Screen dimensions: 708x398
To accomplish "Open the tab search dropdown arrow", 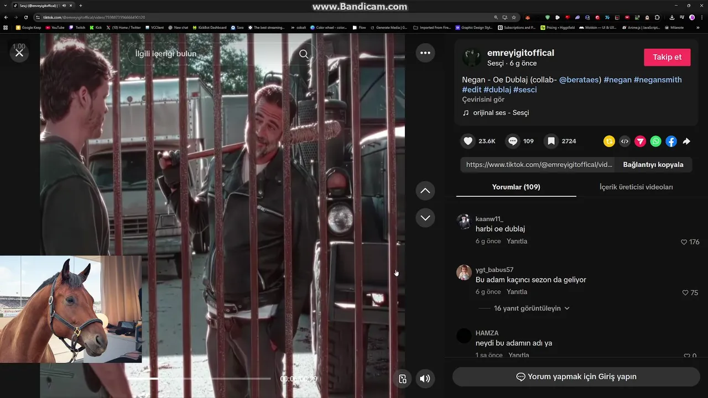I will [6, 6].
